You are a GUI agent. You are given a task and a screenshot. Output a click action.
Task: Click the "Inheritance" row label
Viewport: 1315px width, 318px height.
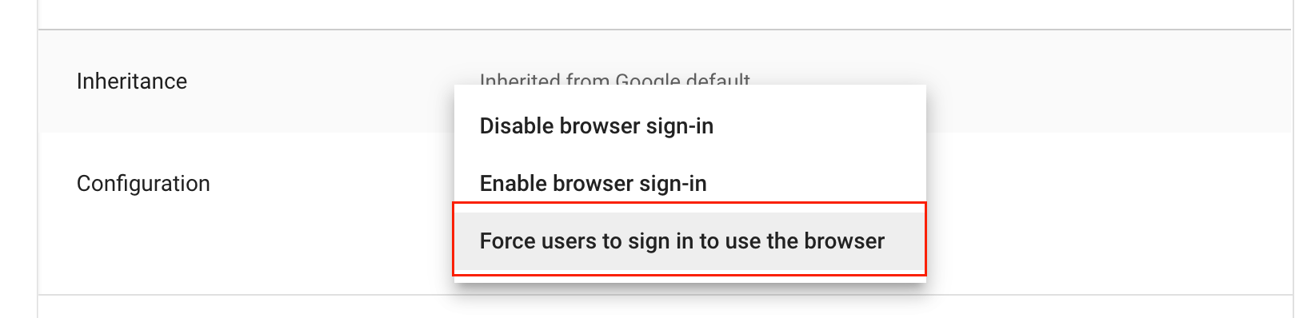coord(132,81)
